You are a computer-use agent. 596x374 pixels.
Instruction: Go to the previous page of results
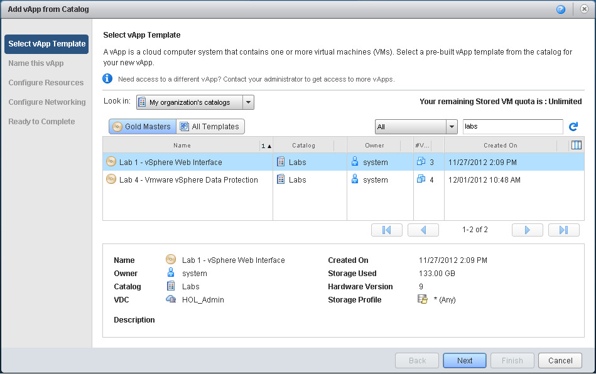423,230
